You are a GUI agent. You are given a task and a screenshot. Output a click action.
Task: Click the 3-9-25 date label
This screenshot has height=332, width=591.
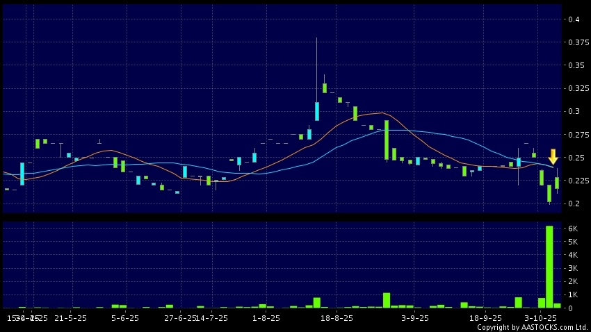point(414,318)
